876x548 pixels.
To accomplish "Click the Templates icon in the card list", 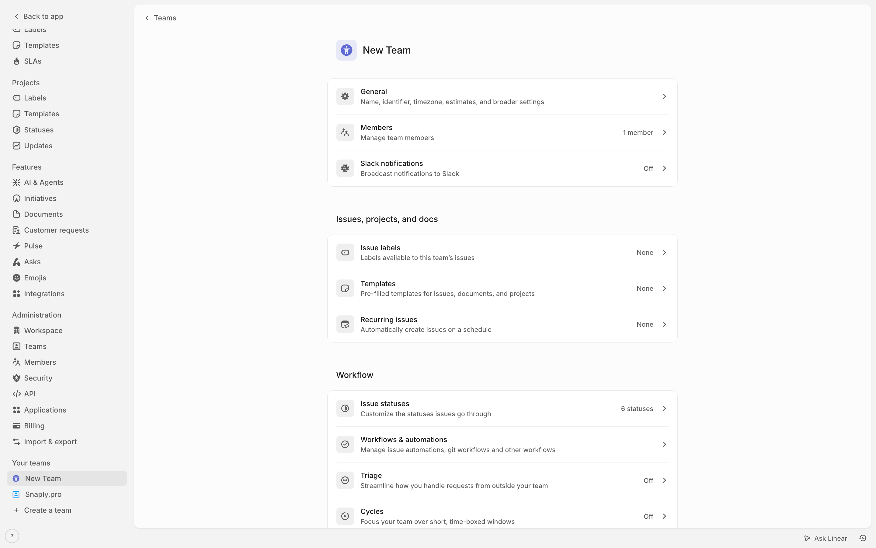I will [345, 289].
